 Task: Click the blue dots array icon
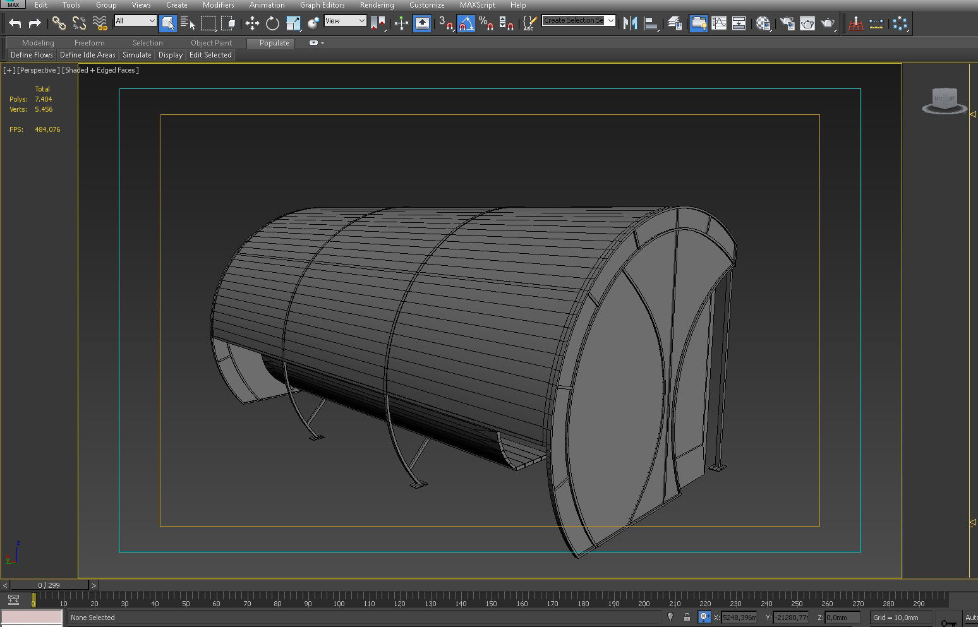(x=900, y=23)
